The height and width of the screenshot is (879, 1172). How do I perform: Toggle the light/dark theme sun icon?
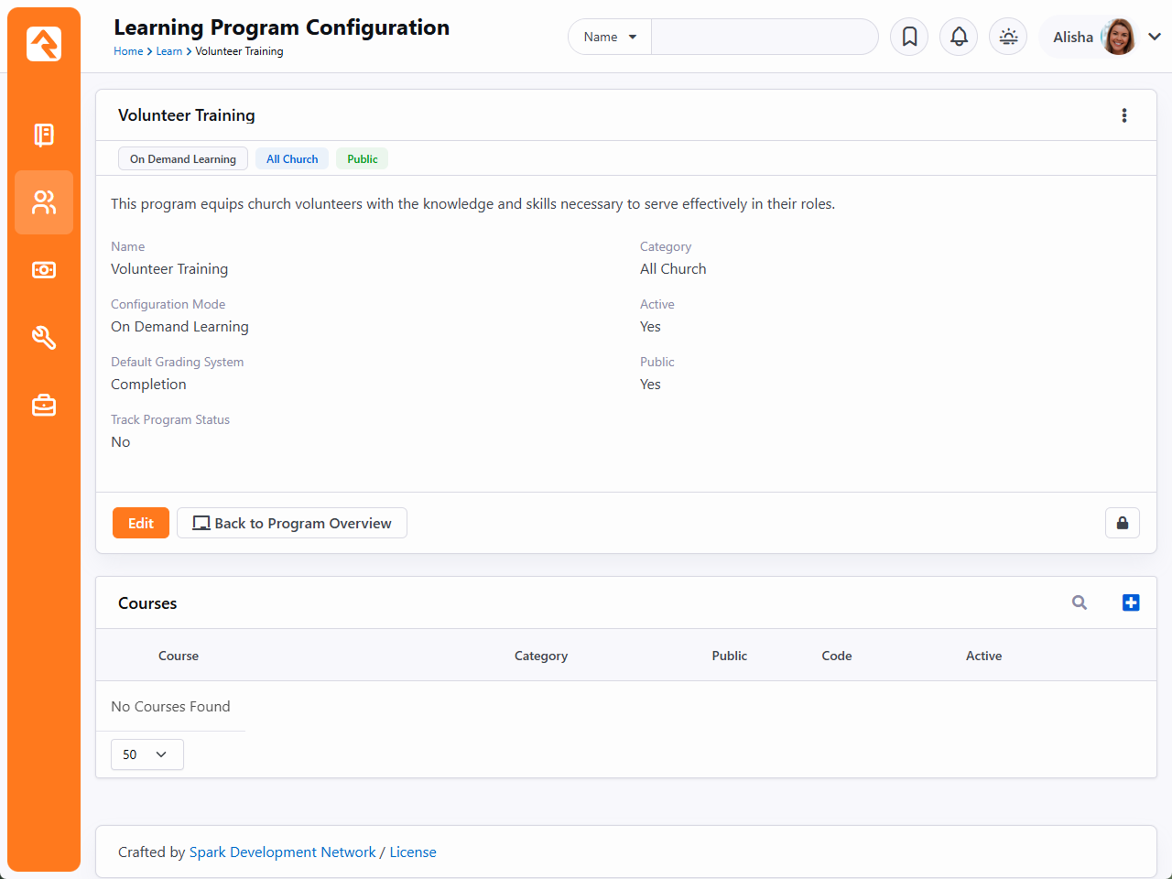[x=1008, y=37]
